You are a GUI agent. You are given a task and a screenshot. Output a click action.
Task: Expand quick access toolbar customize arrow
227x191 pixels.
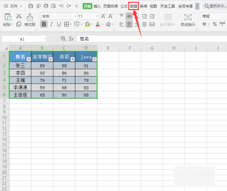77,6
